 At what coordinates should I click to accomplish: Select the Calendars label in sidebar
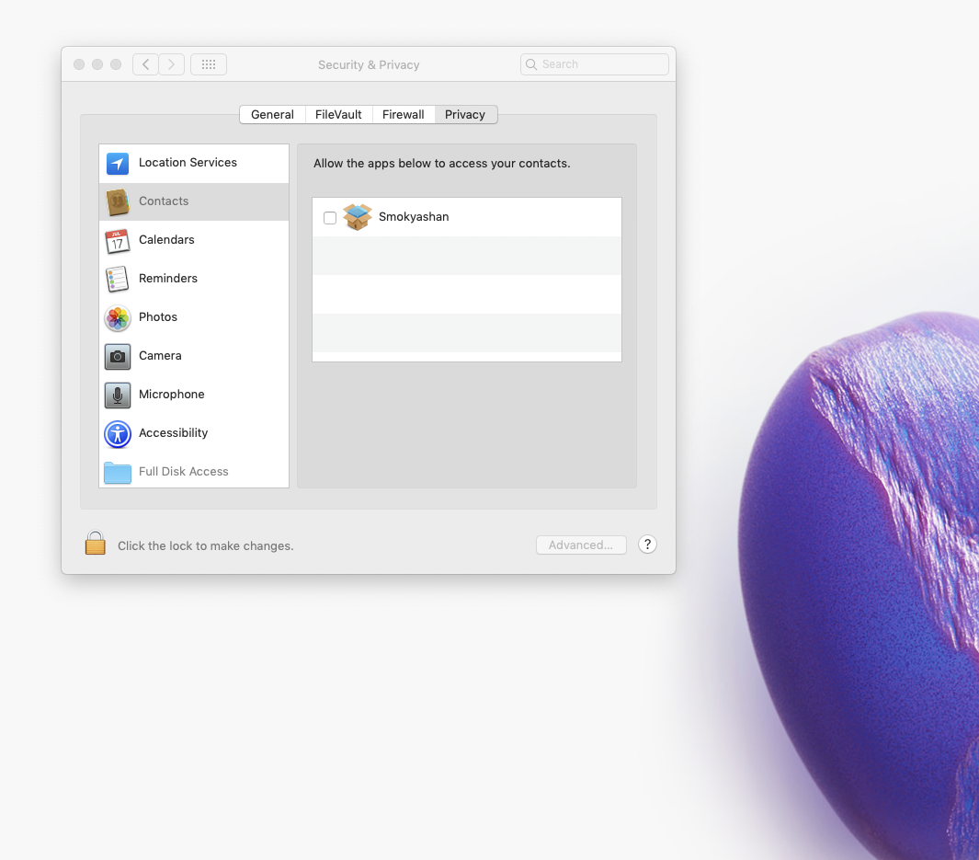166,240
